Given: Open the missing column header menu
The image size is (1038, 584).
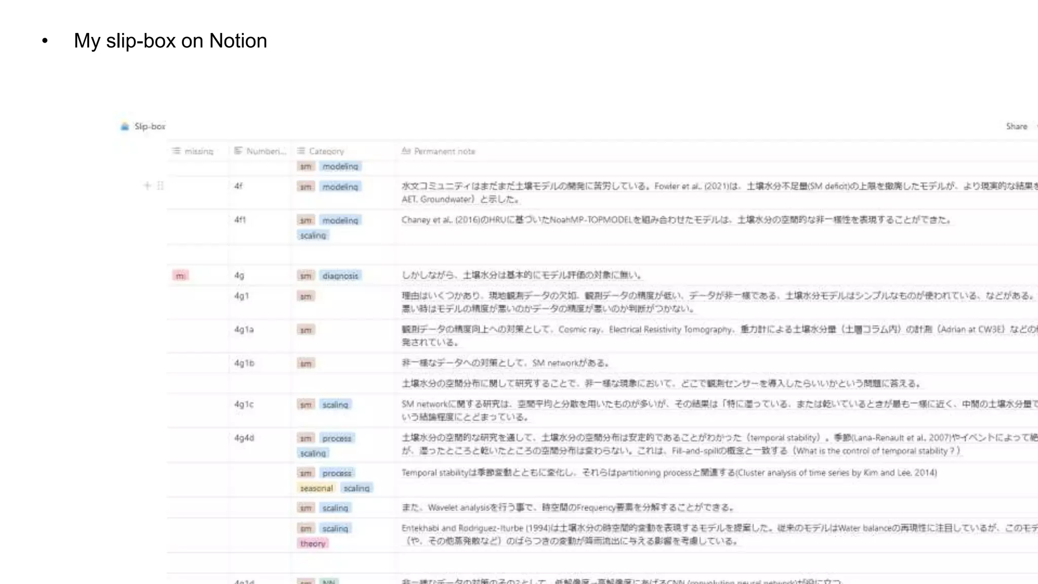Looking at the screenshot, I should pos(199,151).
